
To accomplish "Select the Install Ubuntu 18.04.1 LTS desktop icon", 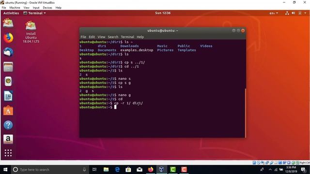I will click(x=31, y=32).
